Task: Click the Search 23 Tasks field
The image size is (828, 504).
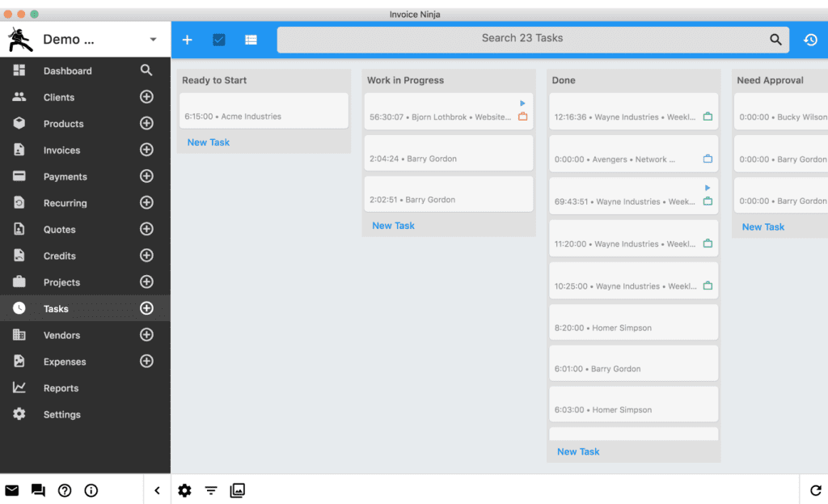Action: click(x=533, y=40)
